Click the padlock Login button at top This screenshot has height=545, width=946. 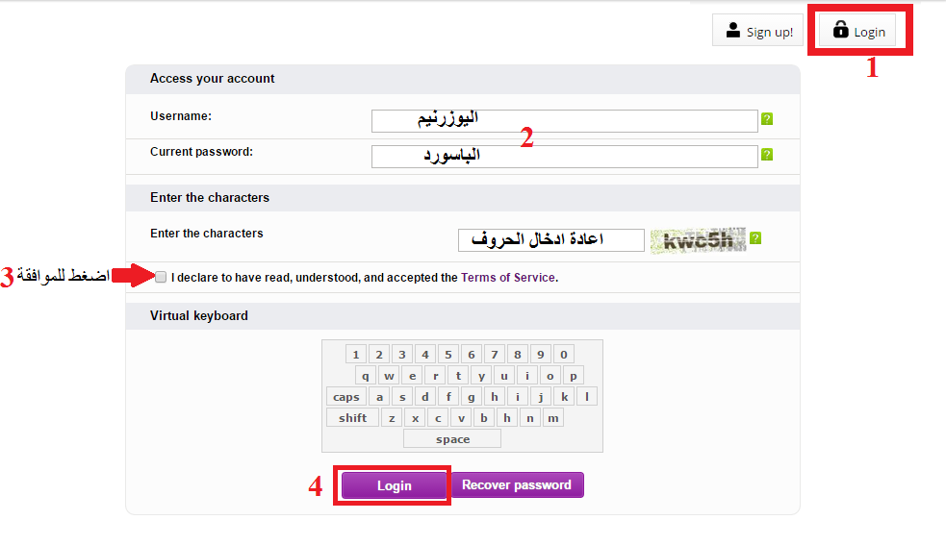point(859,31)
